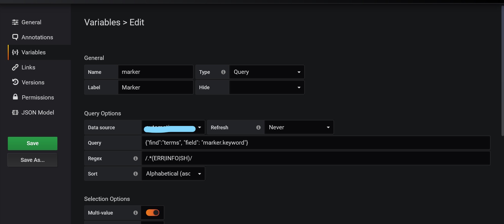Click the General settings sliders icon

tap(15, 22)
